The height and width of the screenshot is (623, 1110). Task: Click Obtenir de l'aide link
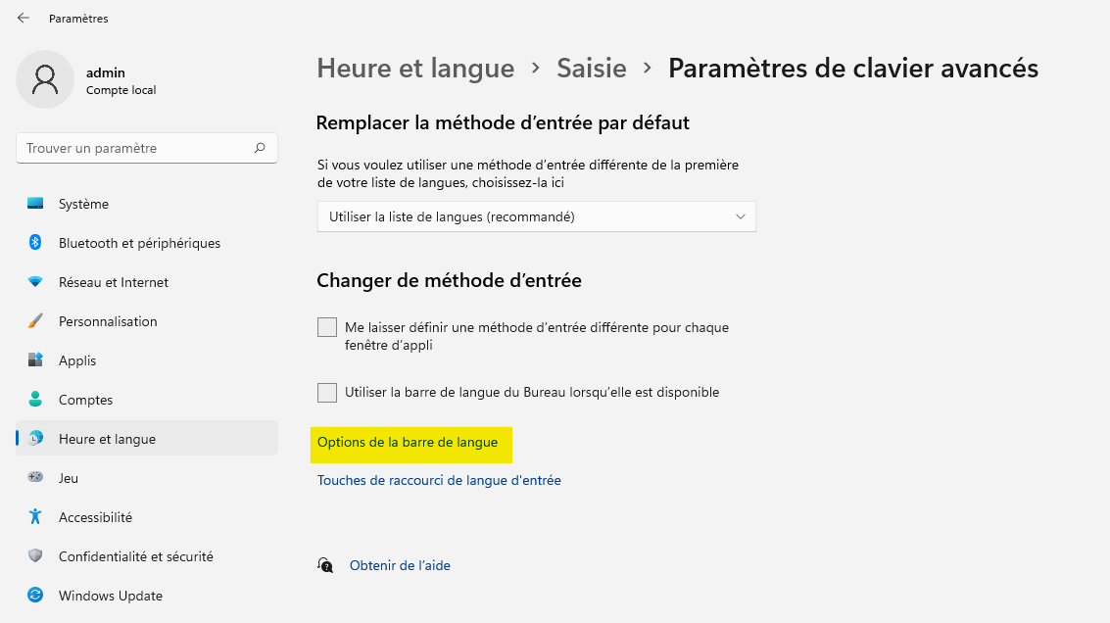click(x=400, y=565)
